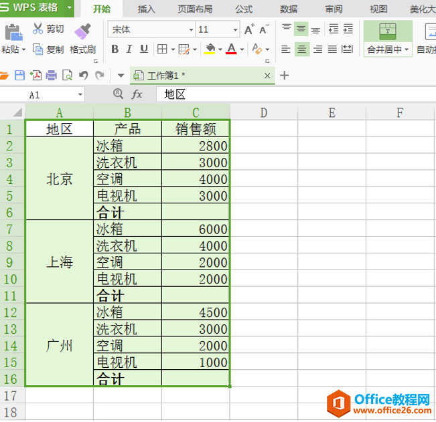The image size is (436, 422).
Task: Click the Paste clipboard icon
Action: [13, 32]
